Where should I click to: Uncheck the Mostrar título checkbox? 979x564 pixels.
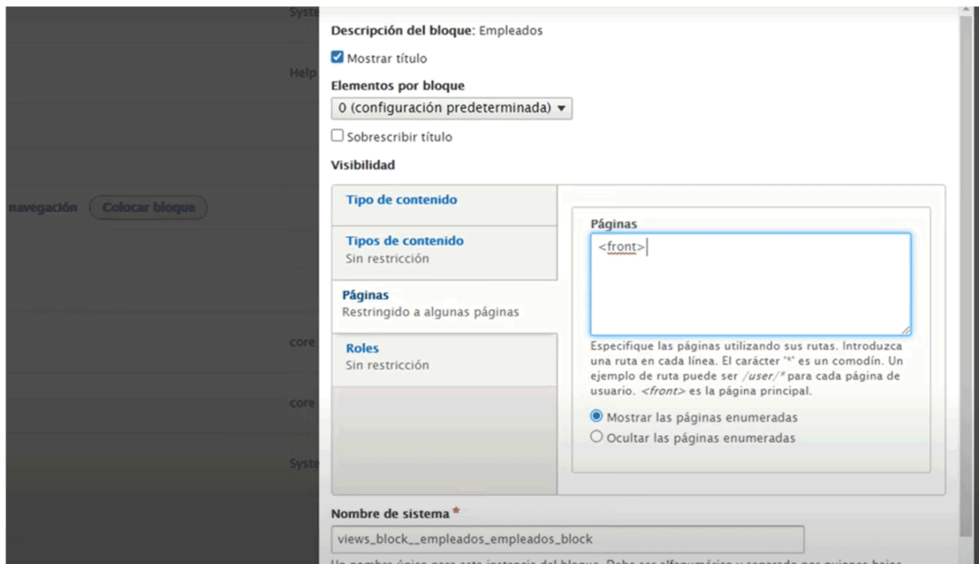point(337,58)
